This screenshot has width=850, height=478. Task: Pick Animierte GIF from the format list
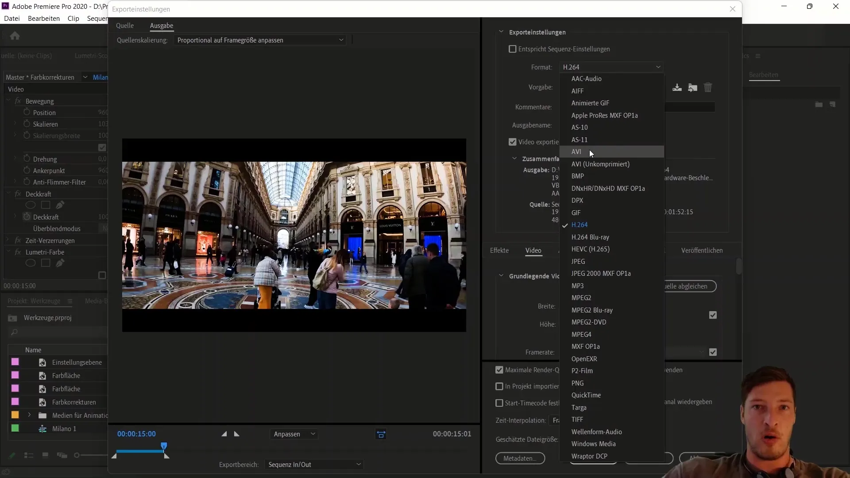612,103
